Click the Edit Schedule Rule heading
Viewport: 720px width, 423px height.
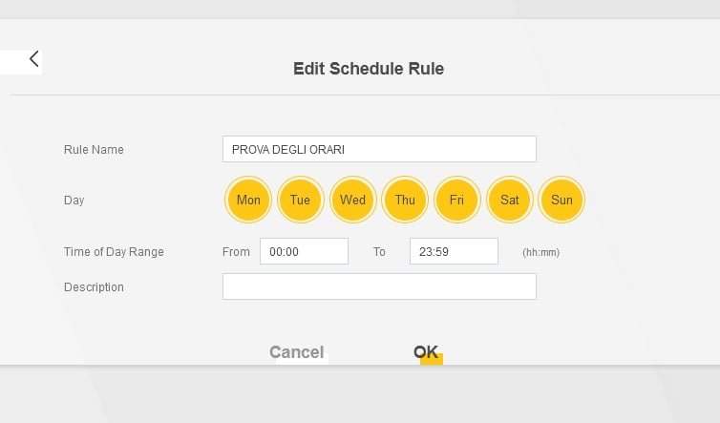[368, 69]
